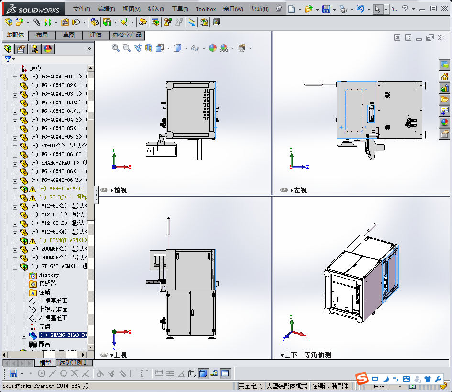Expand the hidden manager tabs chevron

coord(89,49)
